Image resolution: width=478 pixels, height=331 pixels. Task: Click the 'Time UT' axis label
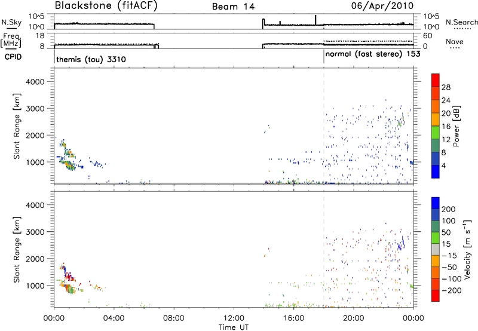[234, 327]
